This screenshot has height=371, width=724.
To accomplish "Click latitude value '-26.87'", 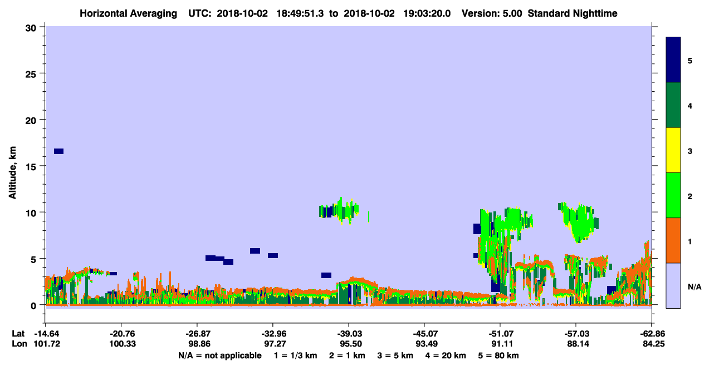I will click(x=197, y=334).
